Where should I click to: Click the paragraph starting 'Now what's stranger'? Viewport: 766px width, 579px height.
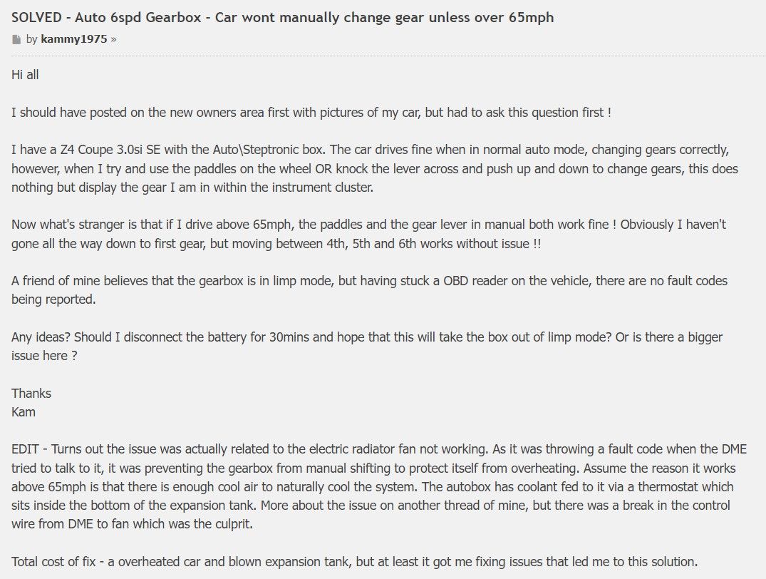pos(368,225)
